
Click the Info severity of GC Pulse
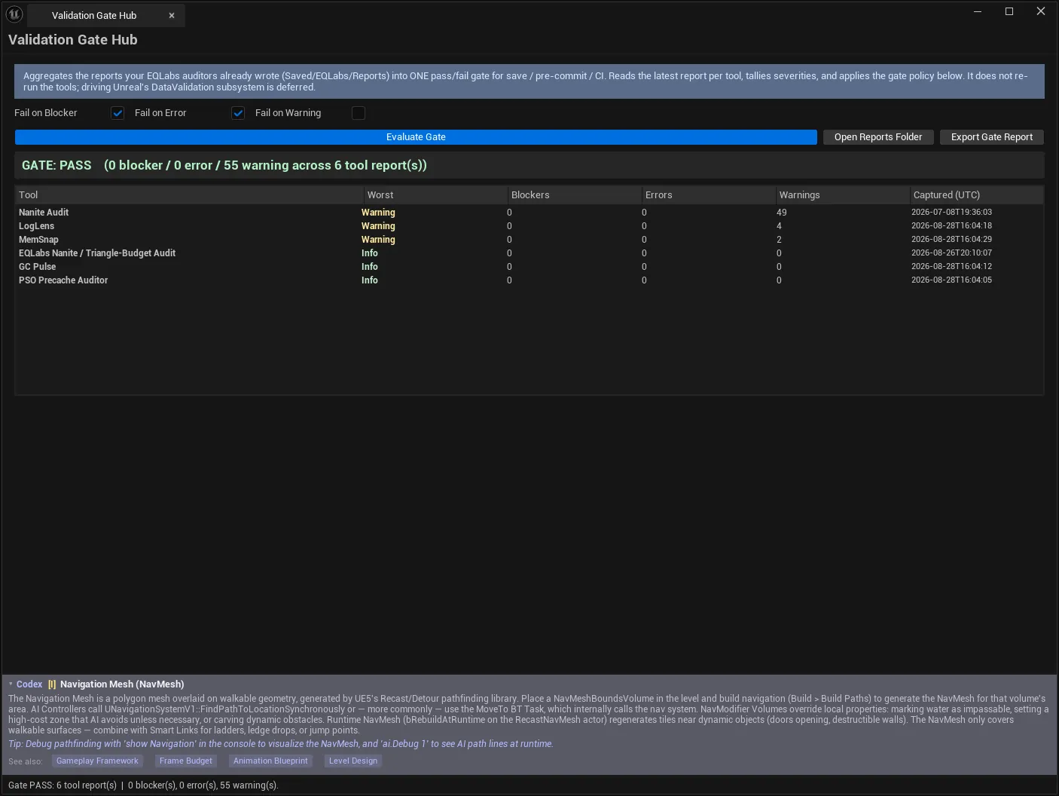click(369, 267)
